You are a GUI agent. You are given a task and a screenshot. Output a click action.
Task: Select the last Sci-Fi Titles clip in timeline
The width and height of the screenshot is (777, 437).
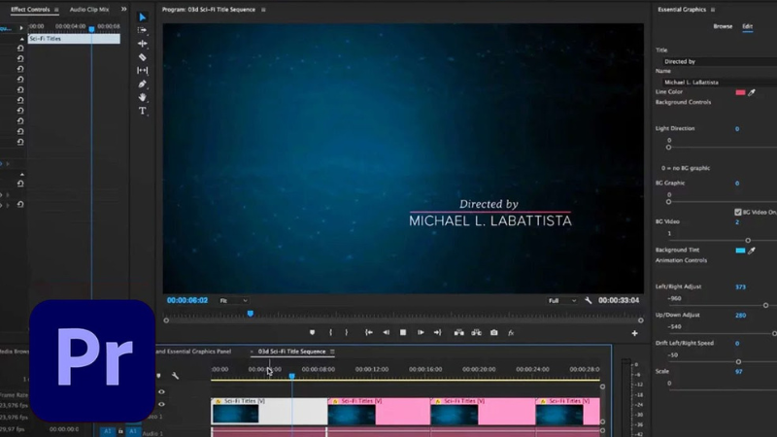568,411
